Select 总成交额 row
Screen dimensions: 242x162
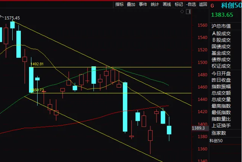tap(221, 93)
